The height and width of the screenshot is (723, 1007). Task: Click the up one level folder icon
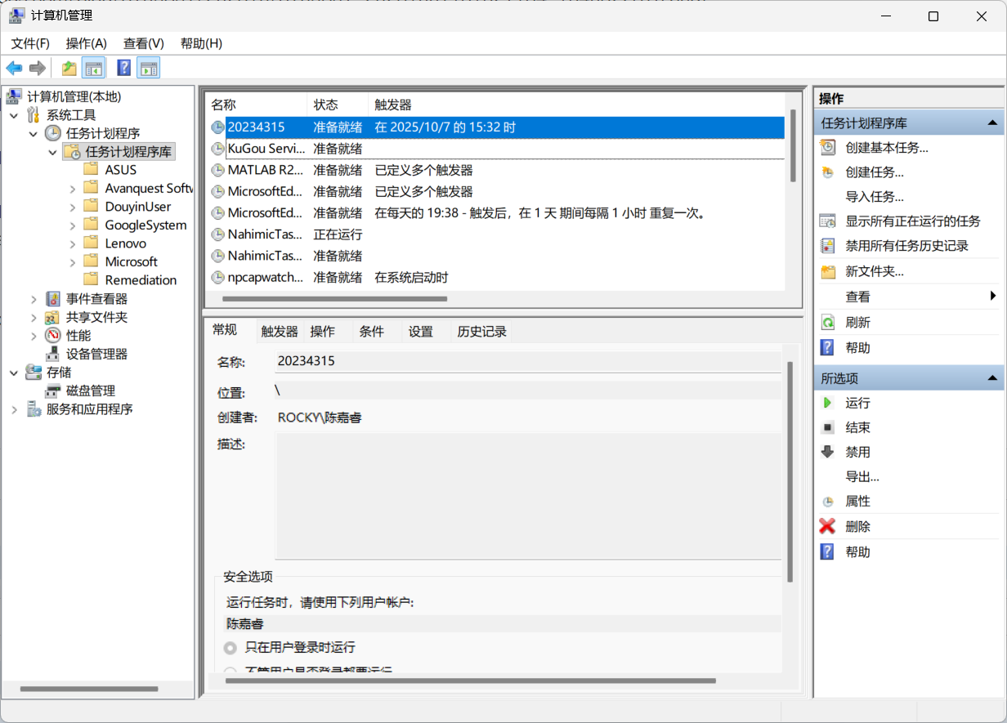pyautogui.click(x=69, y=68)
